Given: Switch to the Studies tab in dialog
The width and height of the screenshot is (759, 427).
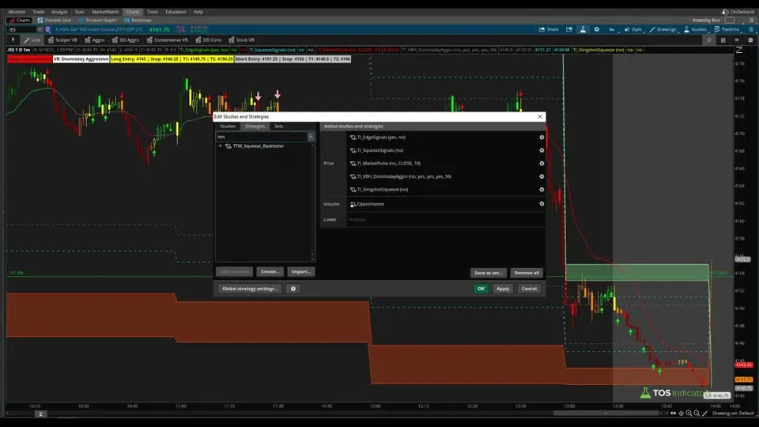Looking at the screenshot, I should pyautogui.click(x=228, y=127).
